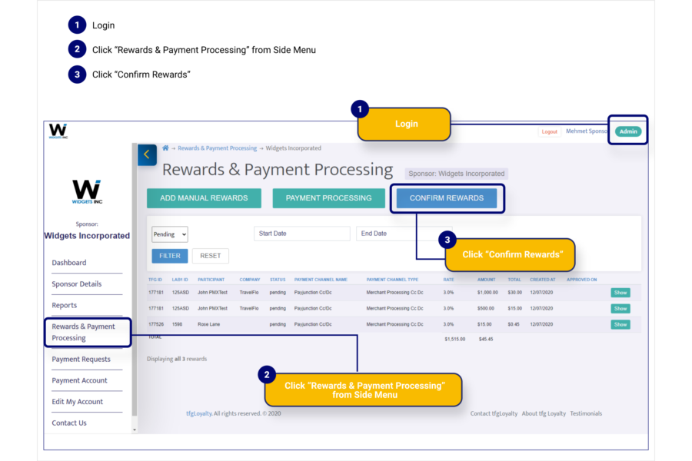Show details for Rose Lane's pending reward
Viewport: 692px width, 461px height.
click(x=620, y=324)
